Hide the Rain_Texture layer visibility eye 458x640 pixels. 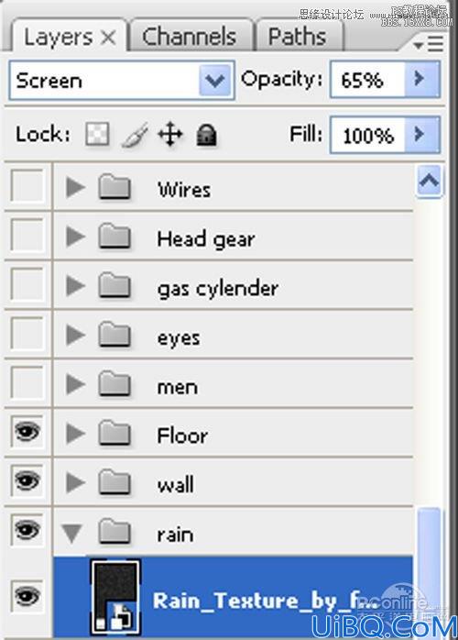pos(27,596)
